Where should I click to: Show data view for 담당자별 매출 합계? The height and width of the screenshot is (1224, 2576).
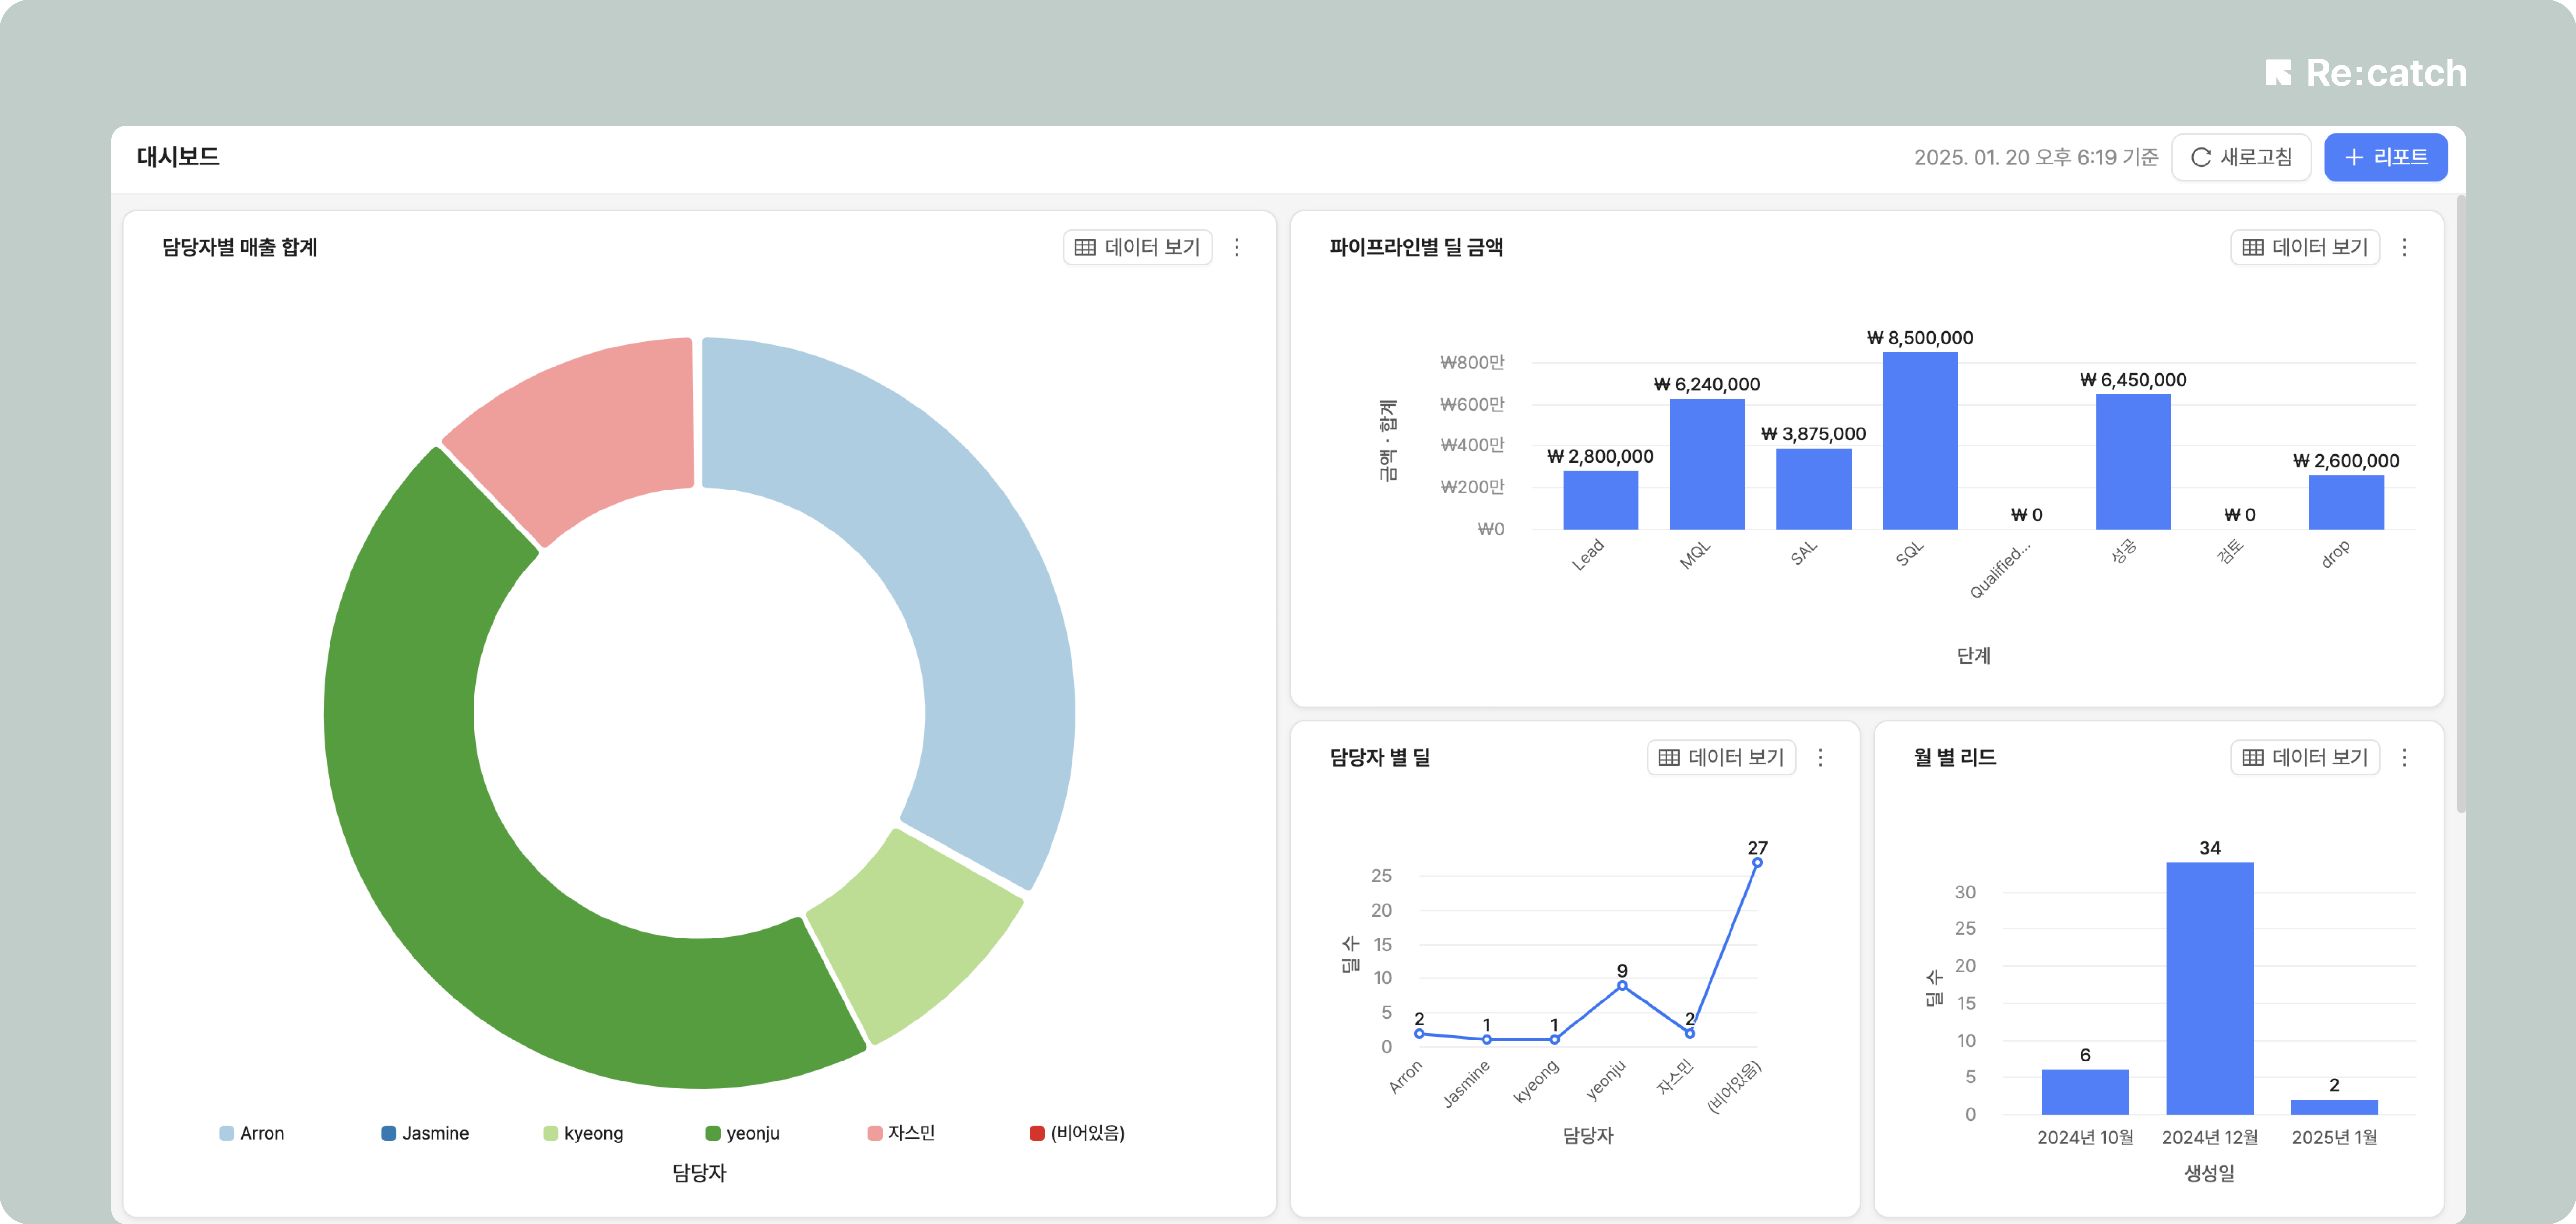1138,247
